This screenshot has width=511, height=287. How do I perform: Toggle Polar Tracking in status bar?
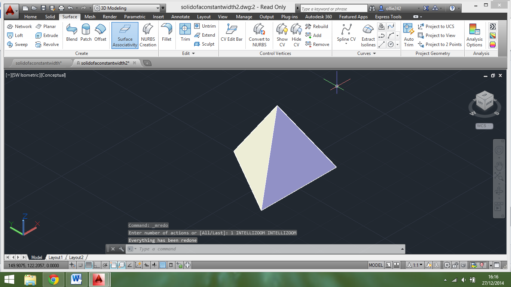pyautogui.click(x=105, y=265)
